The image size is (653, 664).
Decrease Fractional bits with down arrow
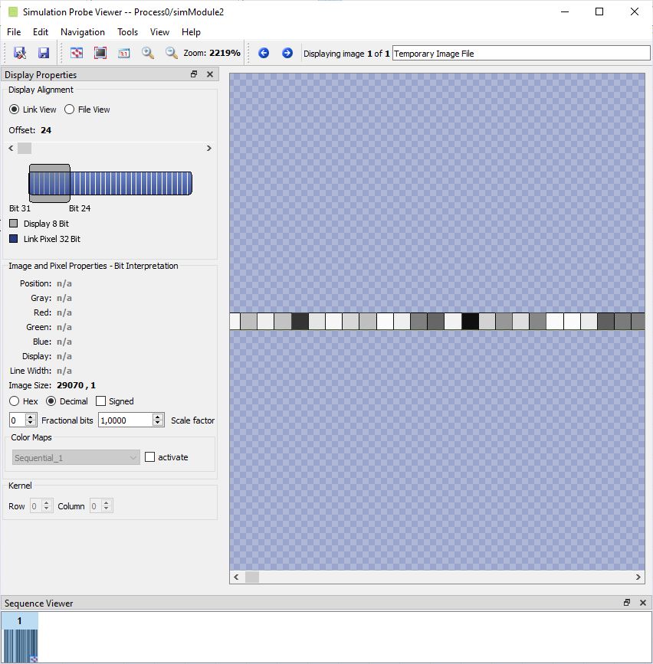coord(30,423)
